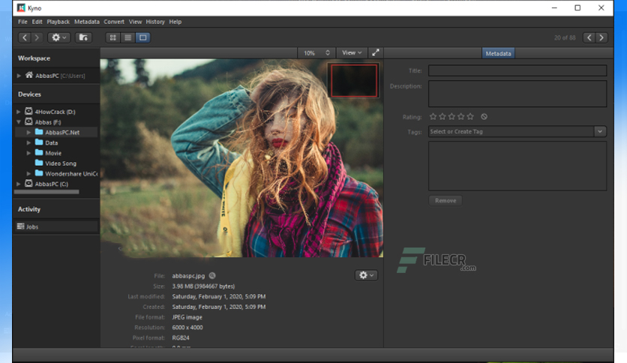Expand the Data folder
Screen dimensions: 627x363
point(28,142)
